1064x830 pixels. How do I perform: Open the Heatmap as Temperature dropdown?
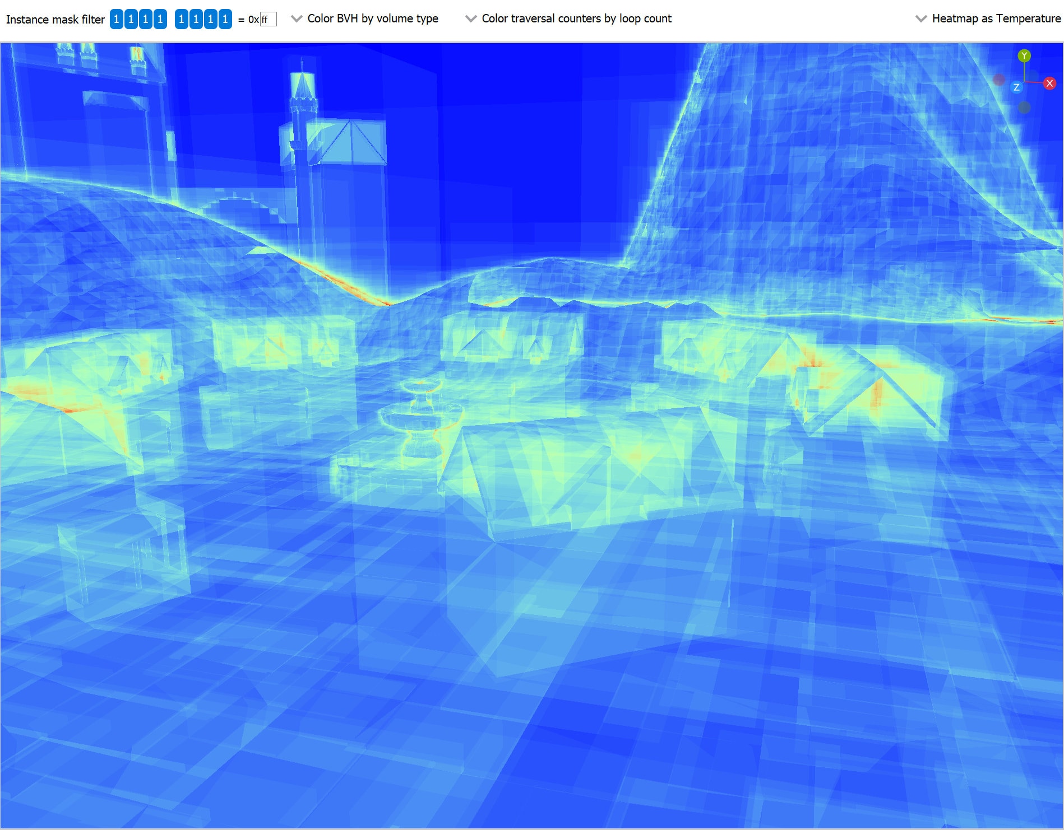[x=988, y=18]
